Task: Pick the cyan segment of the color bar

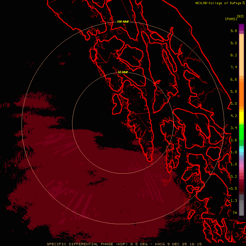Action: point(241,150)
